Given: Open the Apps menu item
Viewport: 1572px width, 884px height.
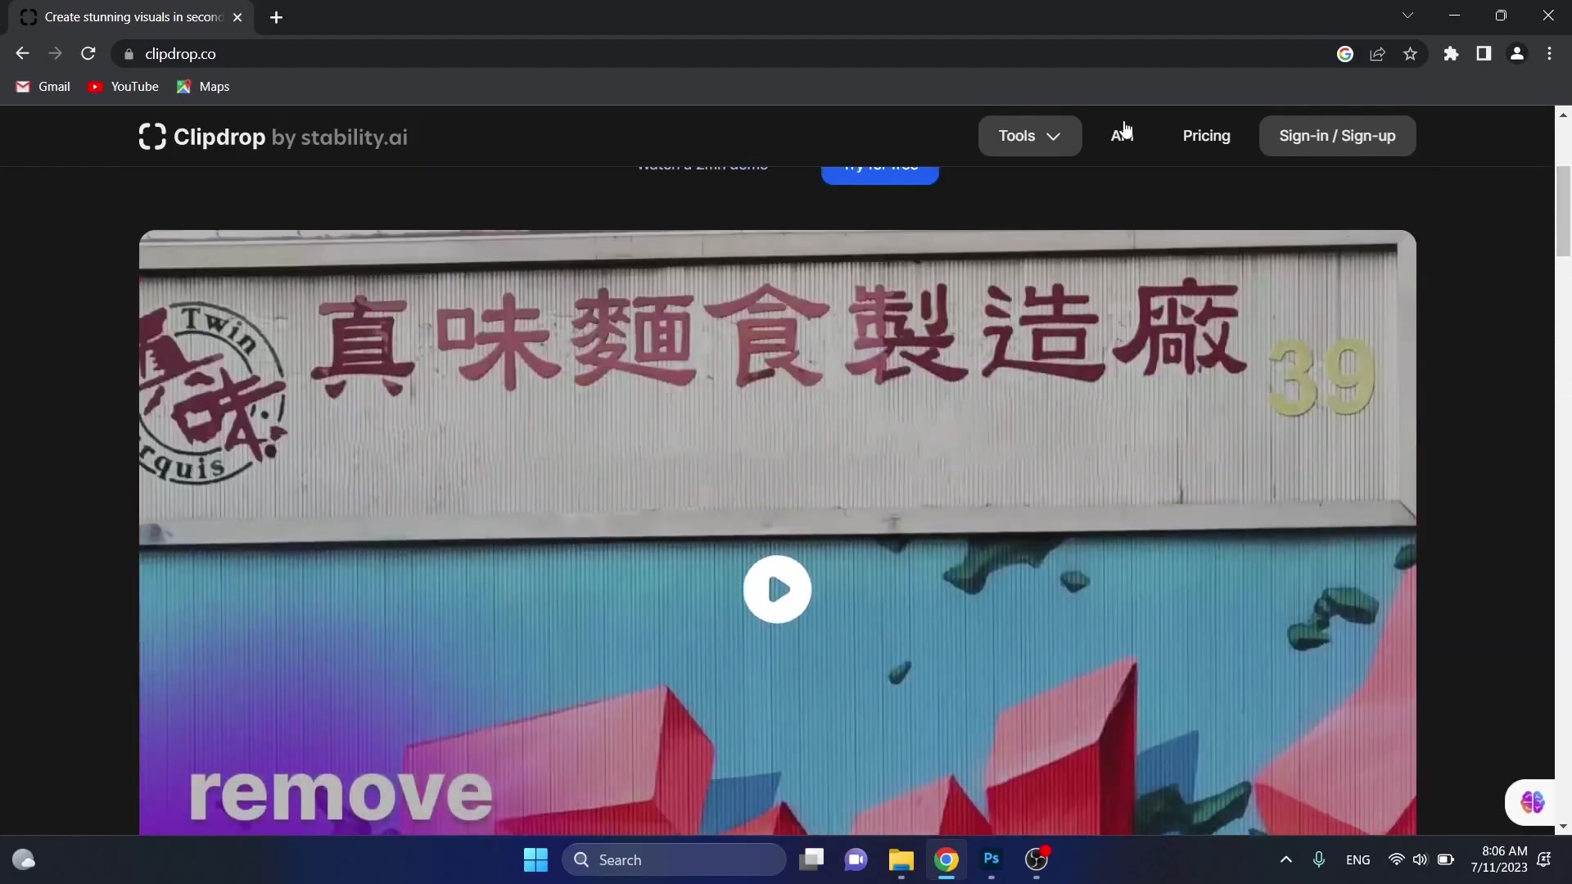Looking at the screenshot, I should [1123, 136].
